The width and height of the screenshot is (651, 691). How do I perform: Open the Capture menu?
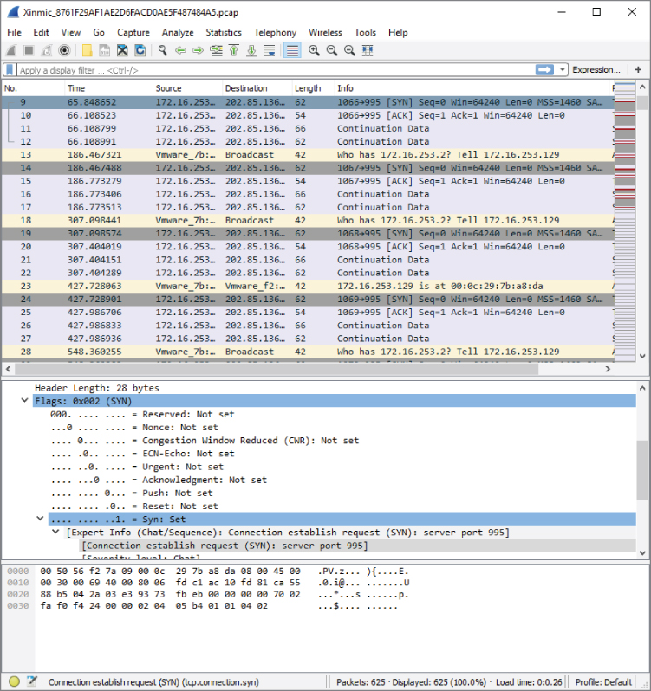133,33
